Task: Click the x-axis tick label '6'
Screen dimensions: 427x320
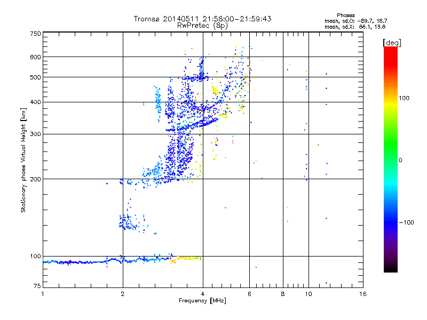Action: [249, 294]
